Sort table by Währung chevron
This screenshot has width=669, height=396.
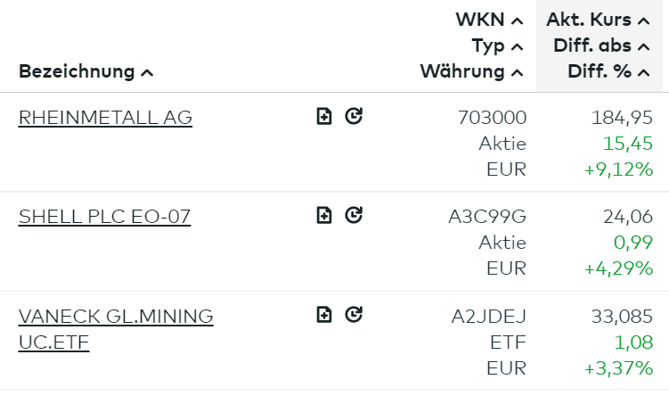coord(518,72)
